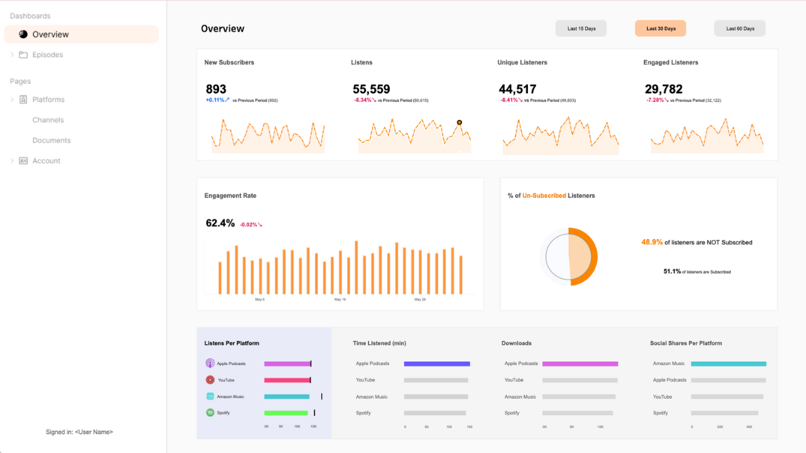Click the Platforms building icon in sidebar
806x453 pixels.
24,100
